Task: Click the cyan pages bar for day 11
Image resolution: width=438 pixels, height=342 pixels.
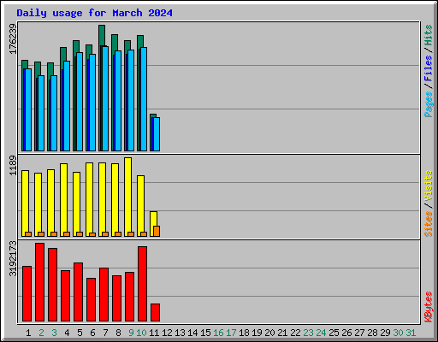Action: pyautogui.click(x=157, y=134)
